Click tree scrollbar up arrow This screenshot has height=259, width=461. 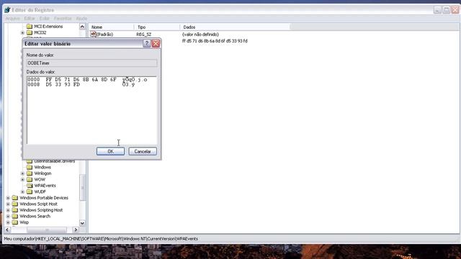(x=82, y=27)
